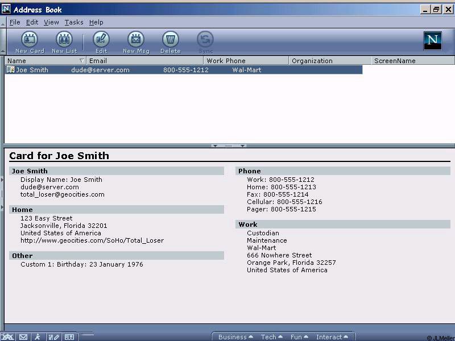This screenshot has height=341, width=455.
Task: Click the splitter grippy between list and card
Action: 229,145
